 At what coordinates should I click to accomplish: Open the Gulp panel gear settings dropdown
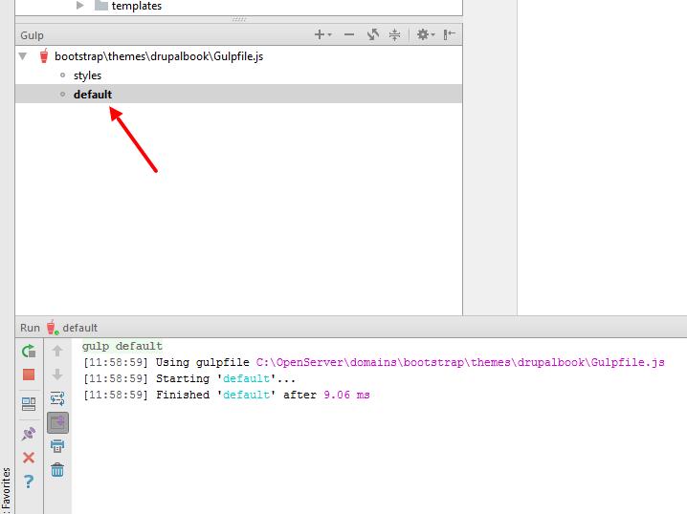coord(425,35)
